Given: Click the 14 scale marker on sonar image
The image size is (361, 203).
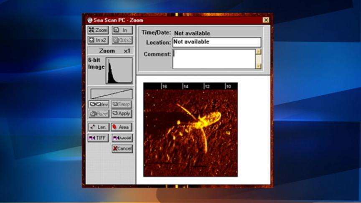Looking at the screenshot, I should pyautogui.click(x=186, y=86).
